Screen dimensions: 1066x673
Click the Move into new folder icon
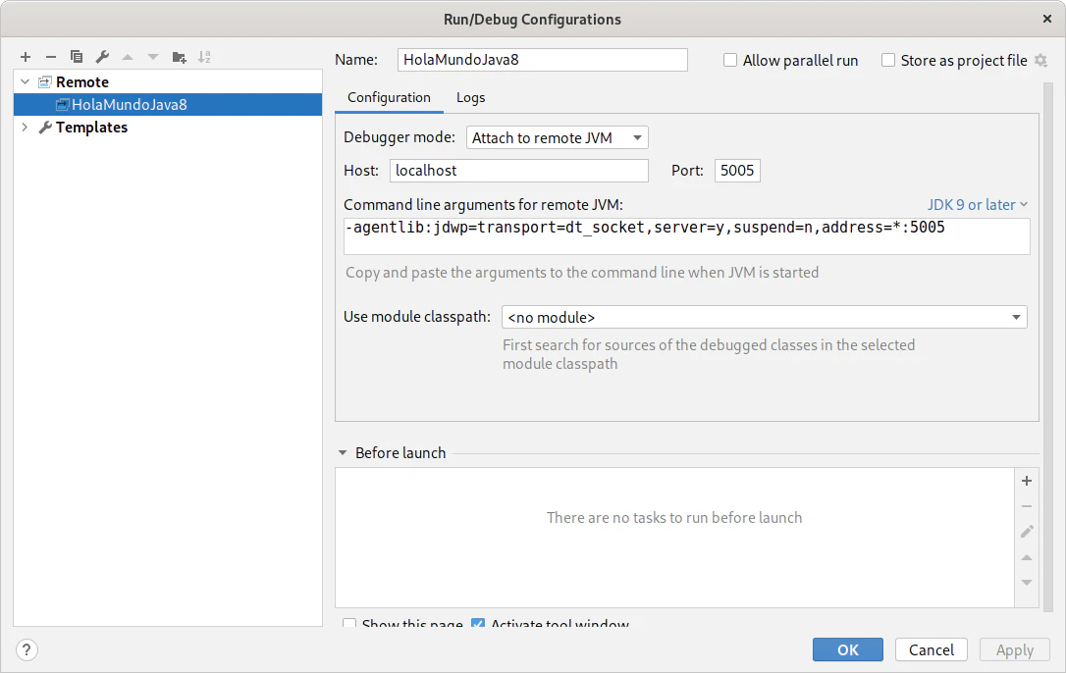coord(179,57)
